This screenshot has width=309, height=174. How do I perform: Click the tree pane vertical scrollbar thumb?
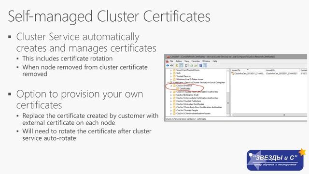(x=228, y=103)
